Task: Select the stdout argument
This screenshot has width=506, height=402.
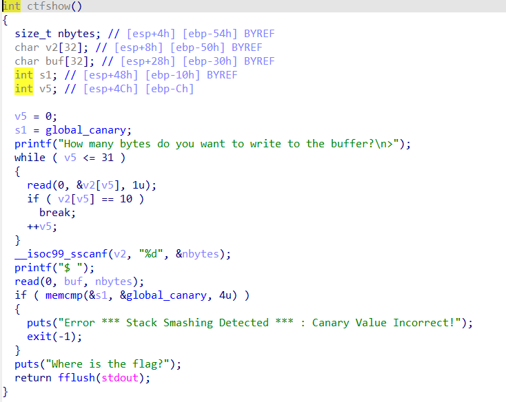Action: [x=125, y=378]
